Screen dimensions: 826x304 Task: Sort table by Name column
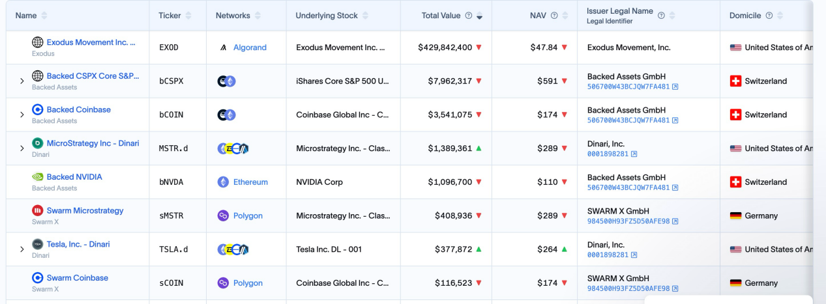pos(44,16)
